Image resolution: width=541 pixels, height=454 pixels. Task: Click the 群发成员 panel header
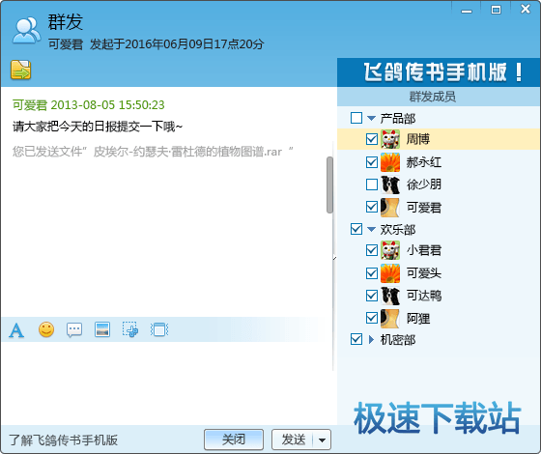pos(439,97)
